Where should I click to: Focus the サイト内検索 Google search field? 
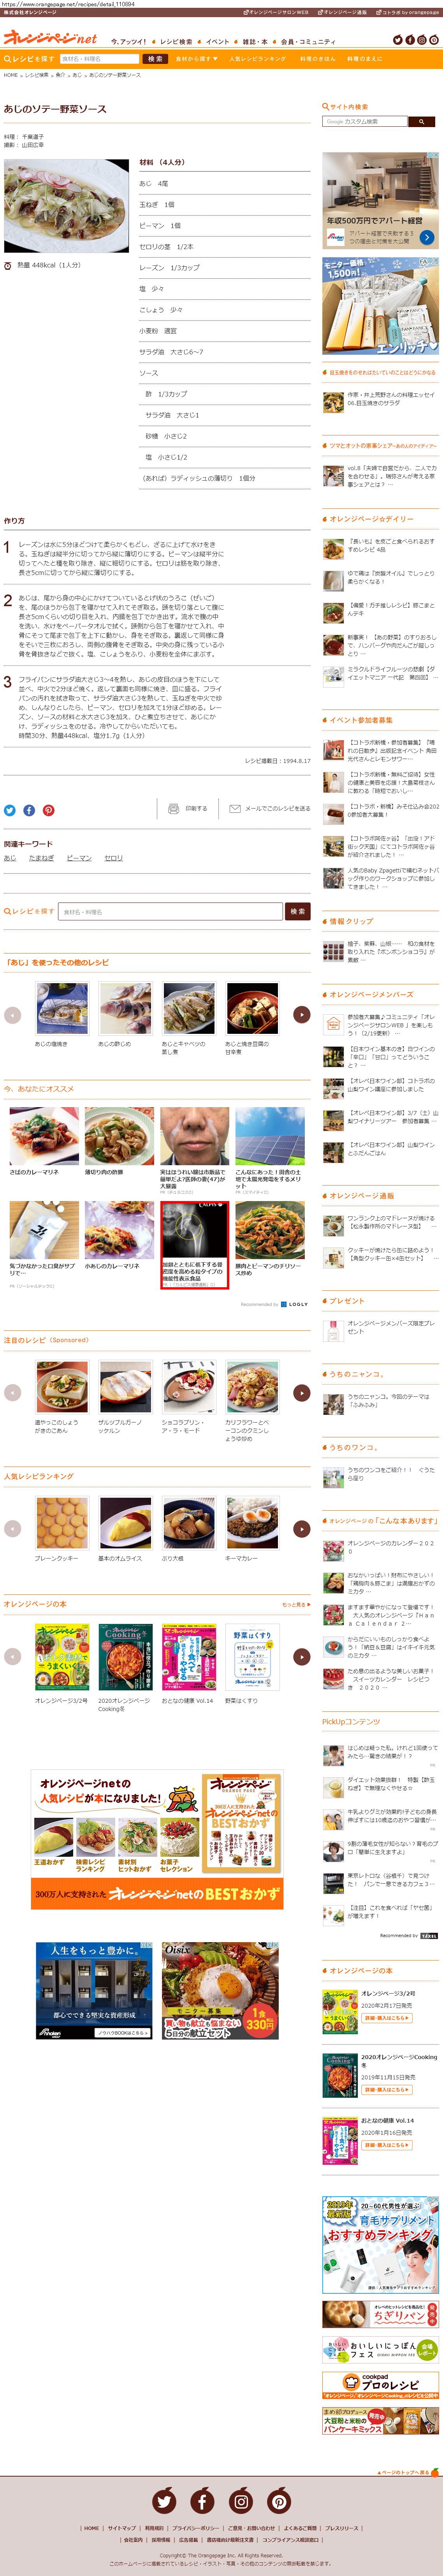coord(365,121)
